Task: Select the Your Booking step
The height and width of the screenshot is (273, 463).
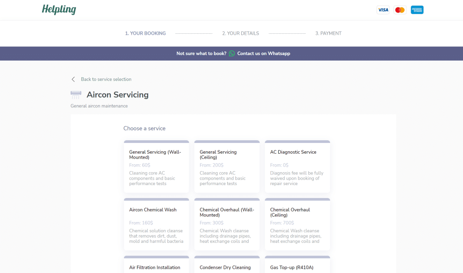Action: click(145, 33)
